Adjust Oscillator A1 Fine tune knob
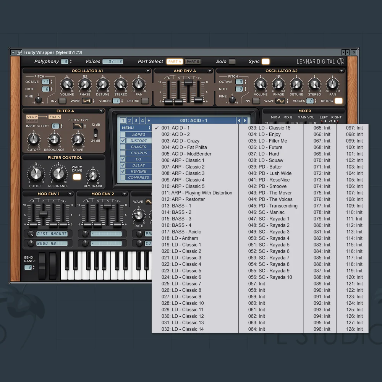The height and width of the screenshot is (382, 382). click(39, 99)
